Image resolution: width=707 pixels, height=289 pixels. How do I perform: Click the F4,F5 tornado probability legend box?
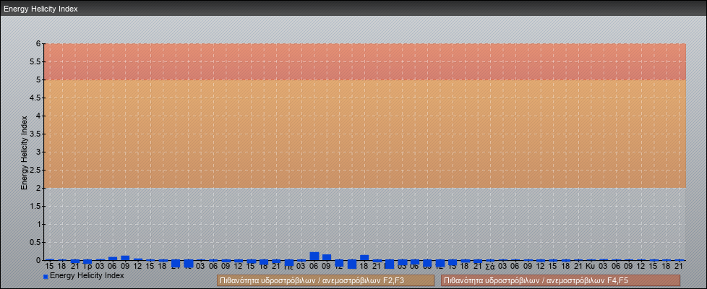click(560, 280)
